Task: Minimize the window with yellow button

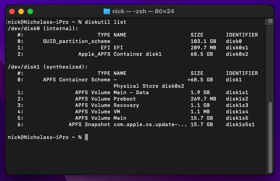Action: pos(21,11)
